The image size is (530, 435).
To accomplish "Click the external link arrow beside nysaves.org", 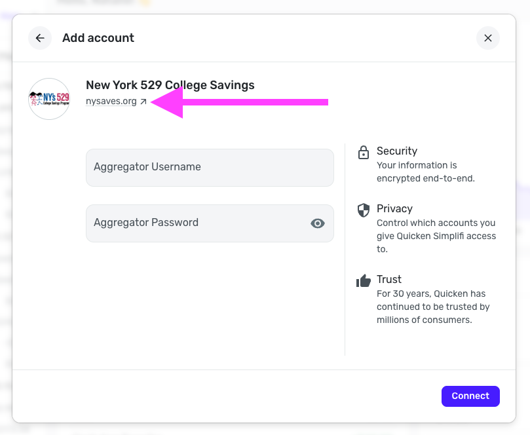I will tap(143, 102).
